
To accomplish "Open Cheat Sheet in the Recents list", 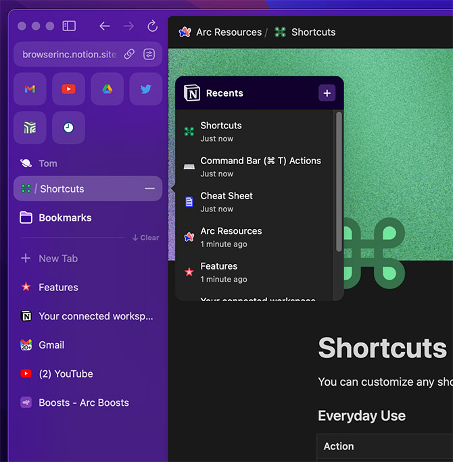I will [254, 202].
